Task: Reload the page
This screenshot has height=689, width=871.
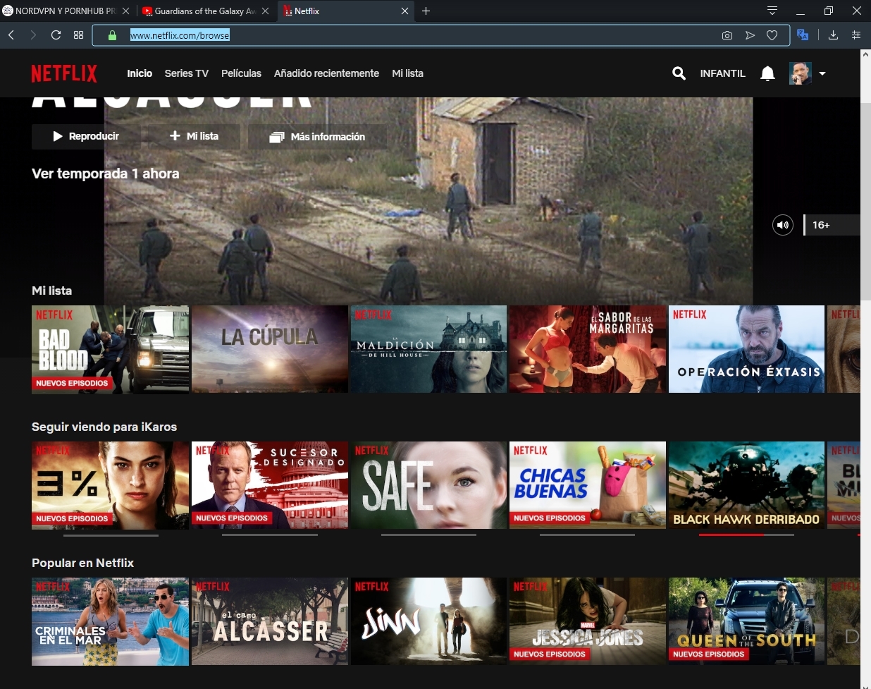Action: [56, 35]
